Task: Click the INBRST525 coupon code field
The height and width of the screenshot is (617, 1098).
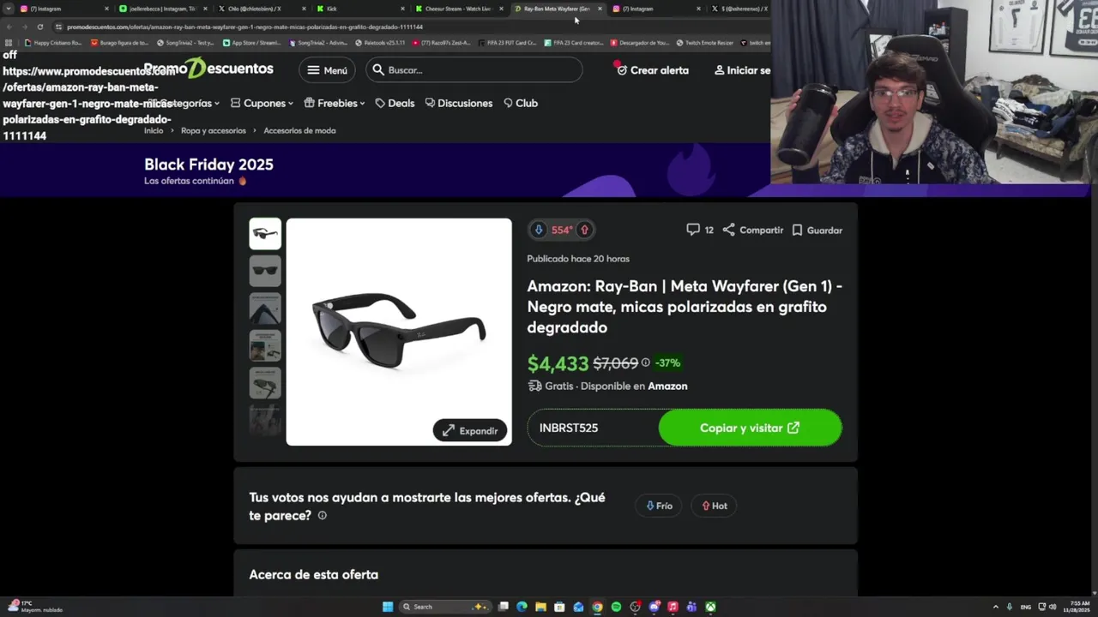Action: [x=593, y=428]
